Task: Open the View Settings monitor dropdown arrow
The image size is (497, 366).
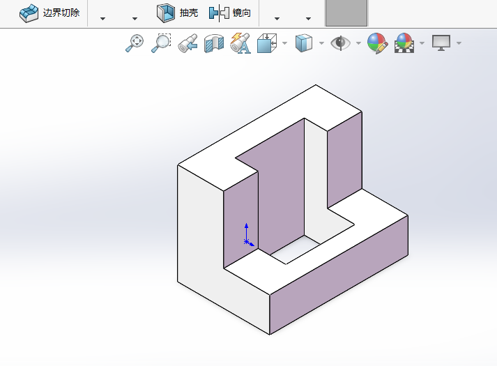Action: [x=459, y=43]
